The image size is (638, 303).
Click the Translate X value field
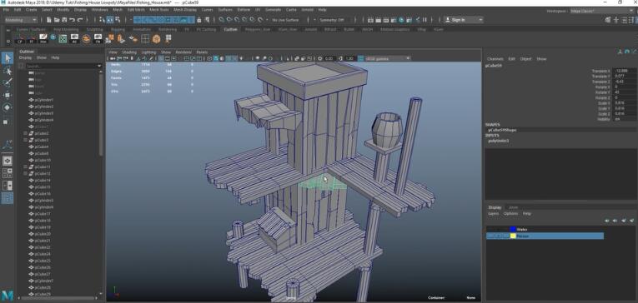point(624,71)
